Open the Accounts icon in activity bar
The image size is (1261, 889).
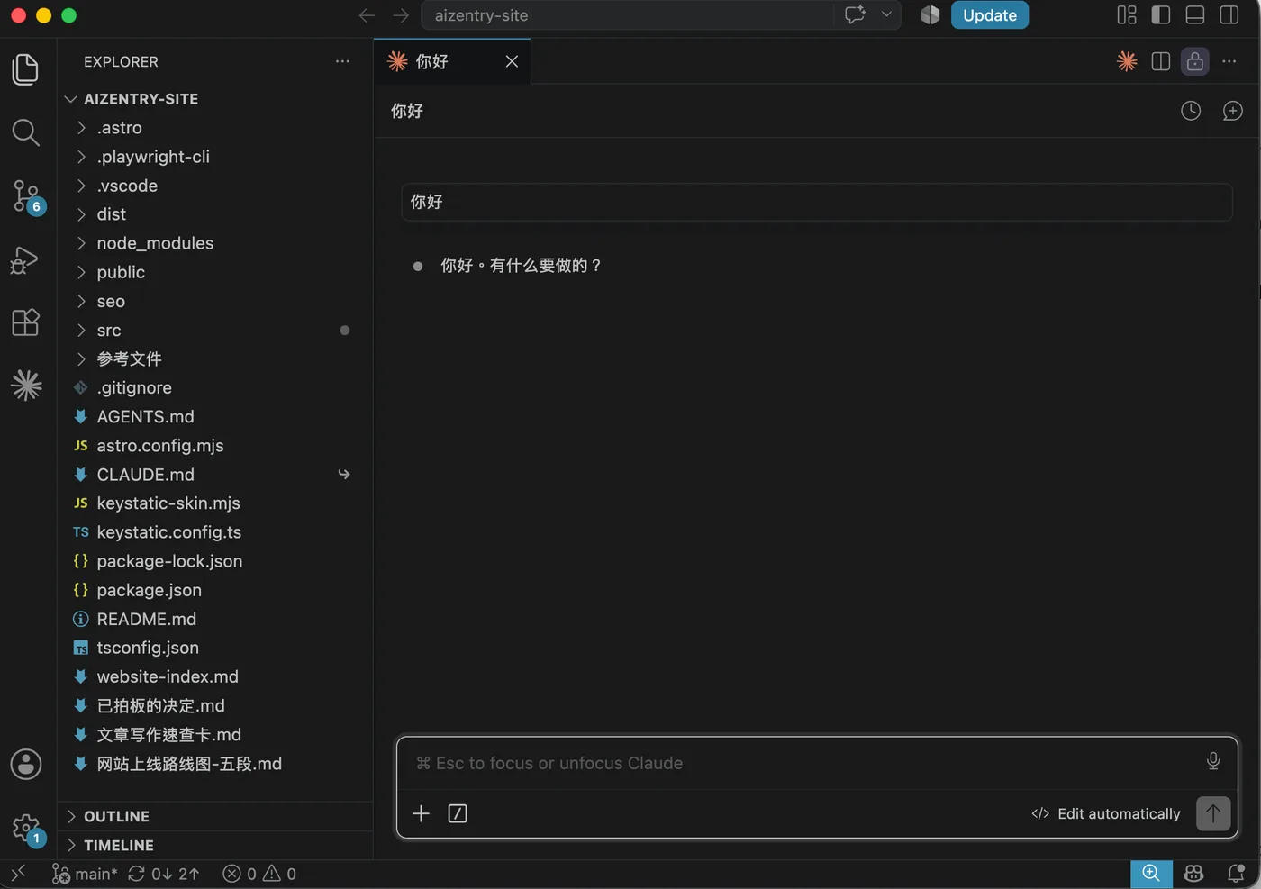point(25,765)
